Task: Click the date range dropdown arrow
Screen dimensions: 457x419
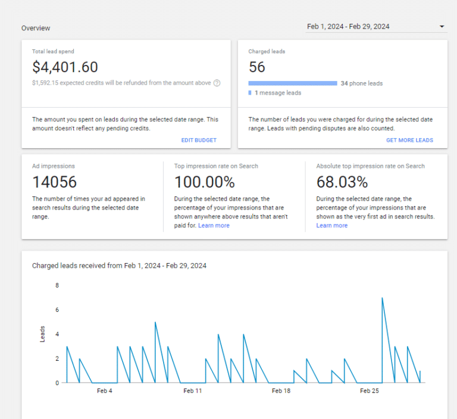Action: pyautogui.click(x=442, y=27)
